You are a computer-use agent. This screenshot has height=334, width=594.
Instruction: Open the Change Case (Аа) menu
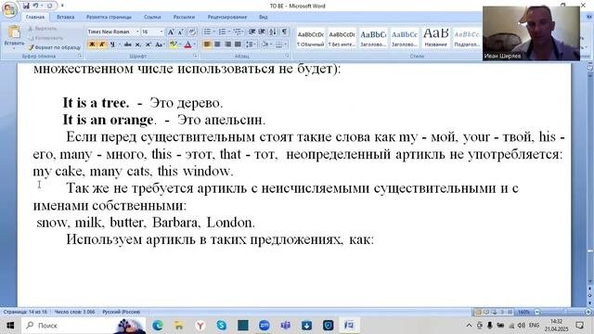[160, 45]
